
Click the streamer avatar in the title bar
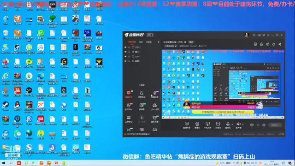pyautogui.click(x=247, y=35)
